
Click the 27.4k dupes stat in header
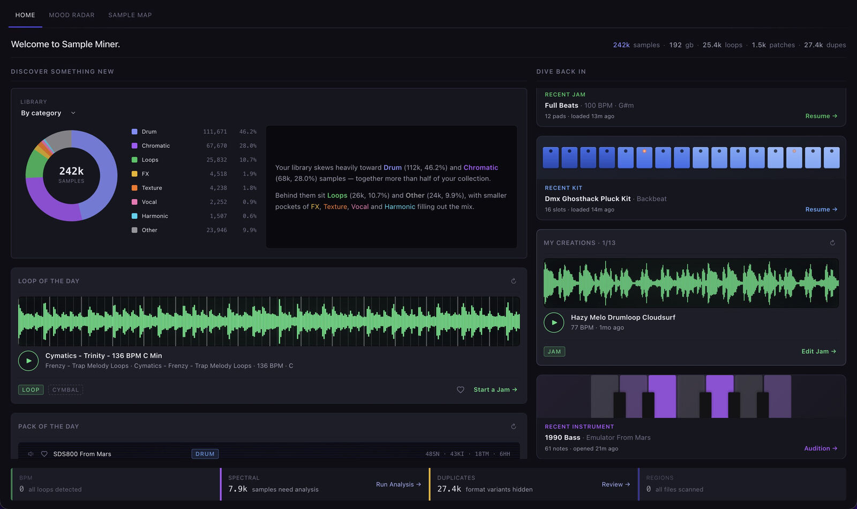point(825,45)
